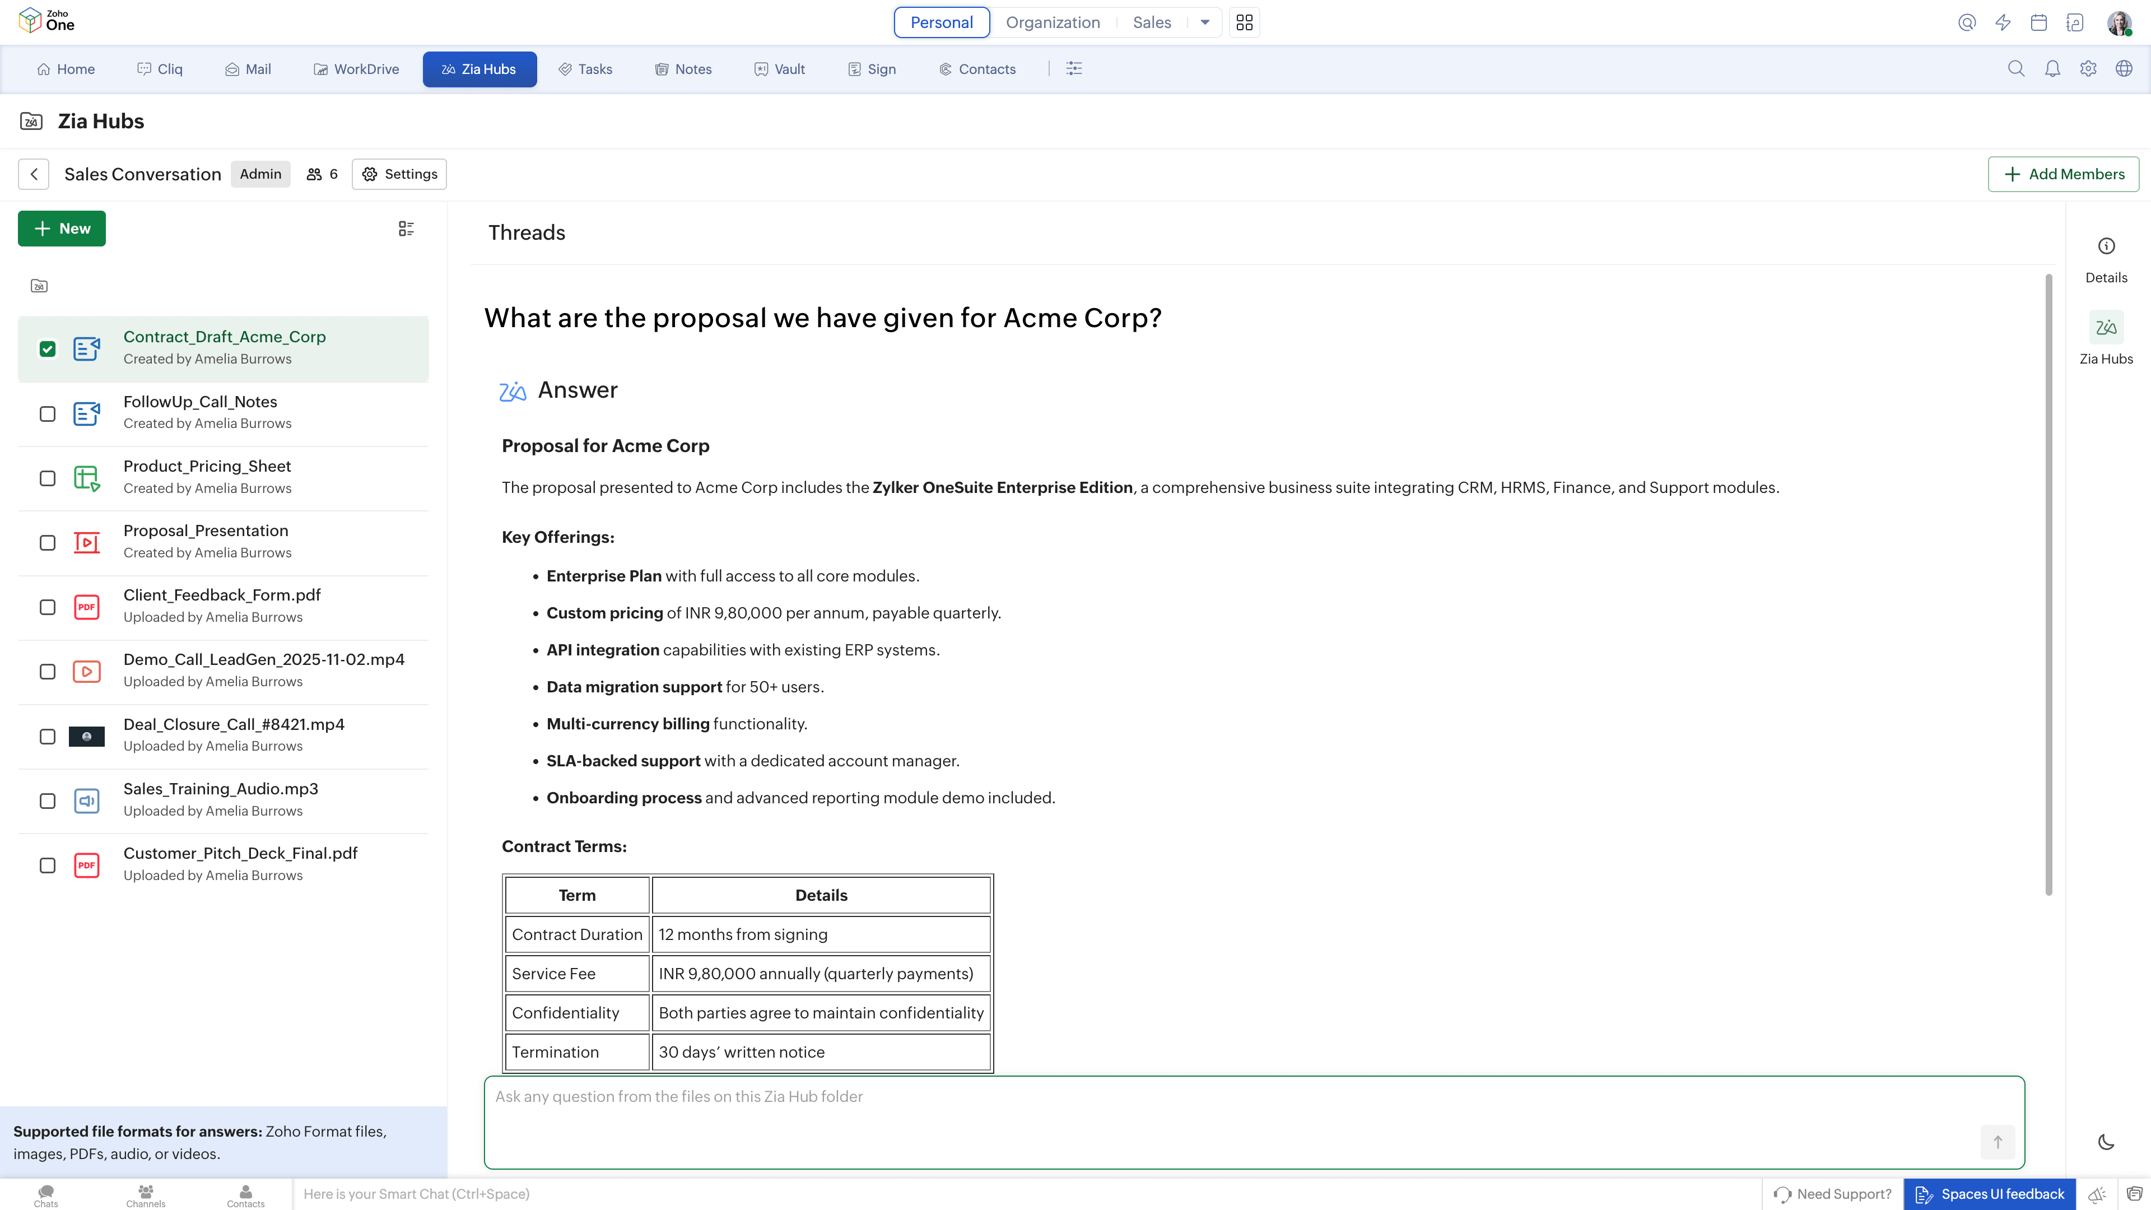
Task: Uncheck the Contract_Draft_Acme_Corp checkbox
Action: (48, 349)
